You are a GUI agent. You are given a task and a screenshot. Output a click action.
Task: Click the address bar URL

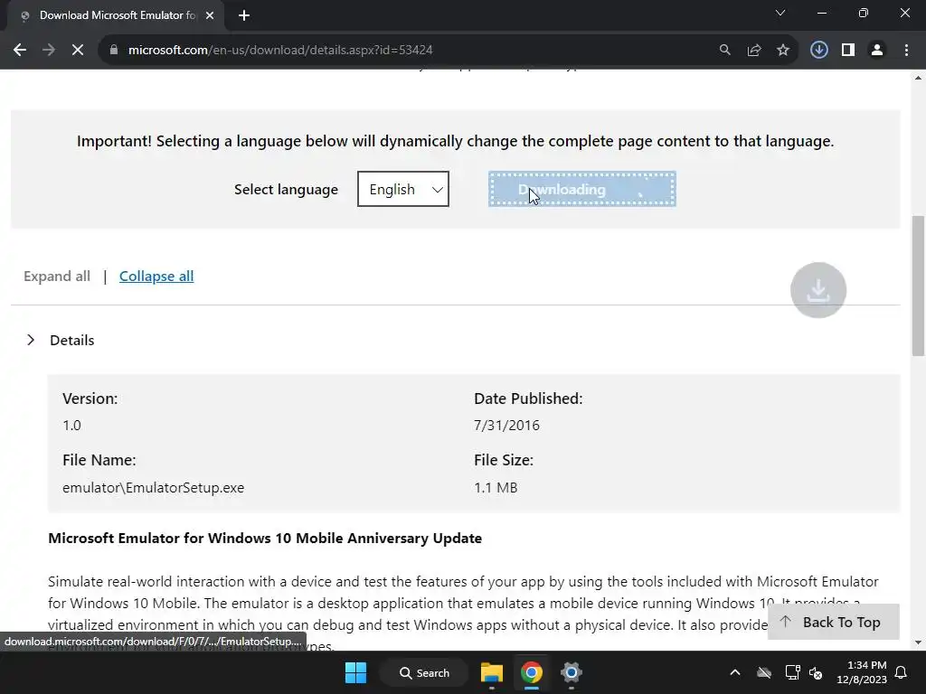[280, 51]
